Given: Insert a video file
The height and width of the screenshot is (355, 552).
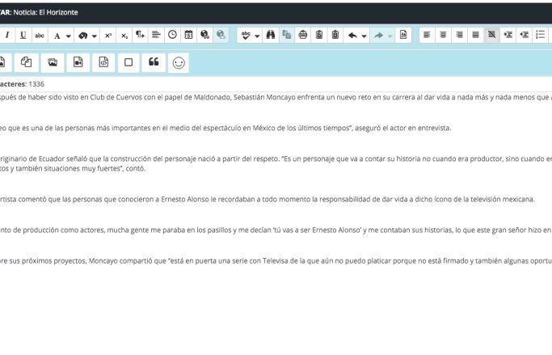Looking at the screenshot, I should pos(78,62).
